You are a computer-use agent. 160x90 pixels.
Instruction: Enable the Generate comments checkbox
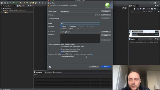[61, 56]
